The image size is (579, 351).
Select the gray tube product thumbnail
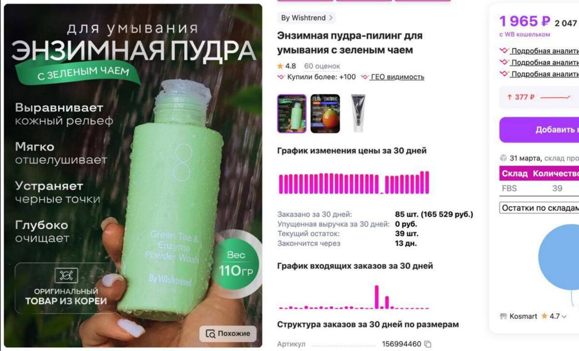pos(358,114)
